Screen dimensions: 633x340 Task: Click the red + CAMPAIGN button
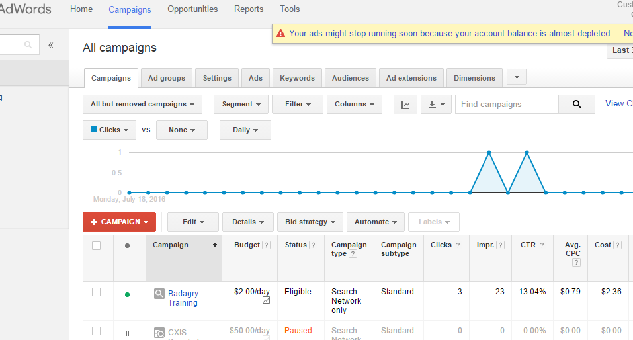click(x=119, y=222)
